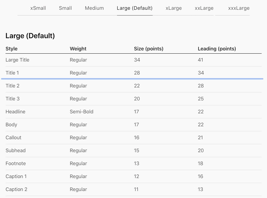Select the Headline row label

pyautogui.click(x=15, y=112)
